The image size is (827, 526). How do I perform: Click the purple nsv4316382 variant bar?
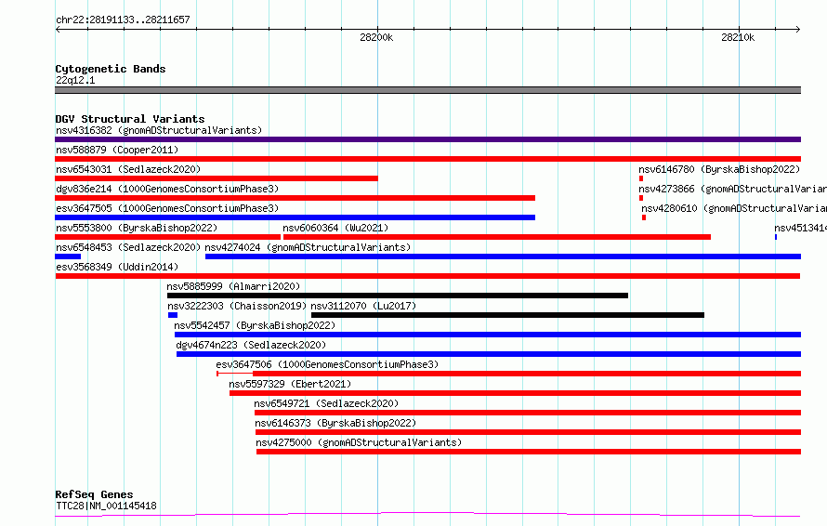coord(427,139)
